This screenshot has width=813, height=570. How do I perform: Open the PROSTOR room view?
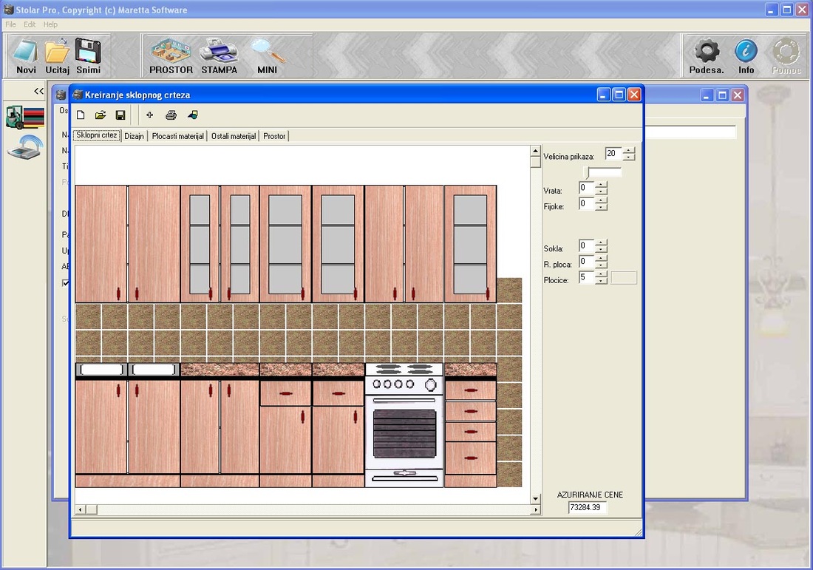click(x=171, y=55)
